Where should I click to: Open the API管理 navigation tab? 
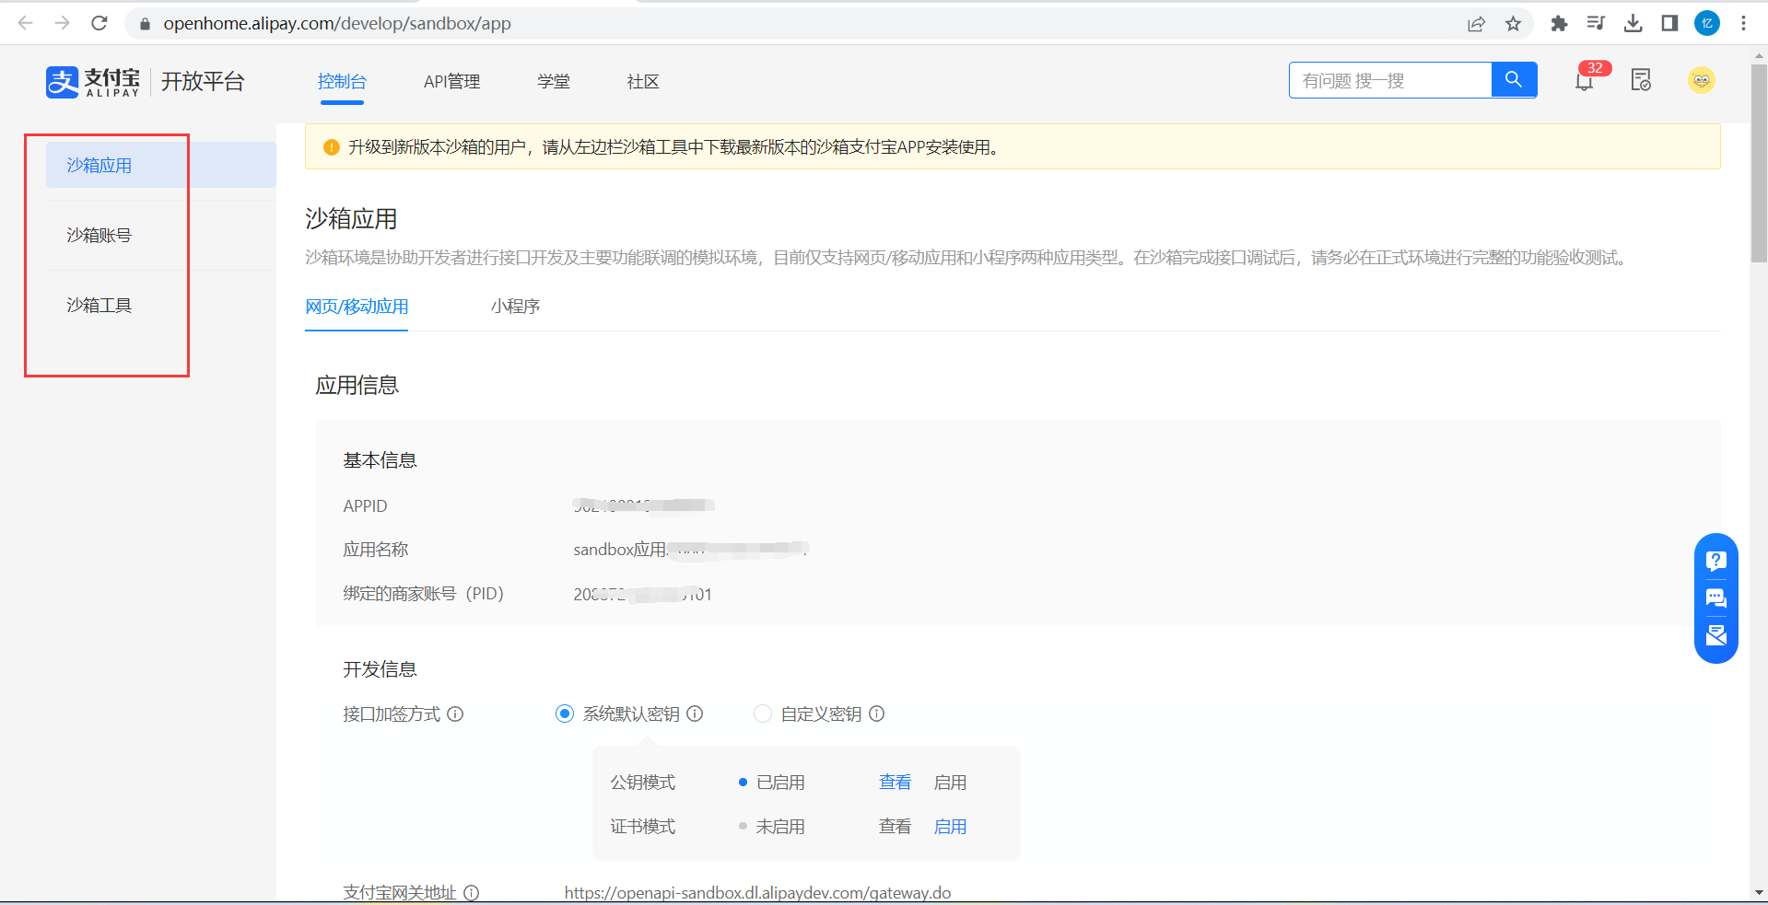point(451,81)
